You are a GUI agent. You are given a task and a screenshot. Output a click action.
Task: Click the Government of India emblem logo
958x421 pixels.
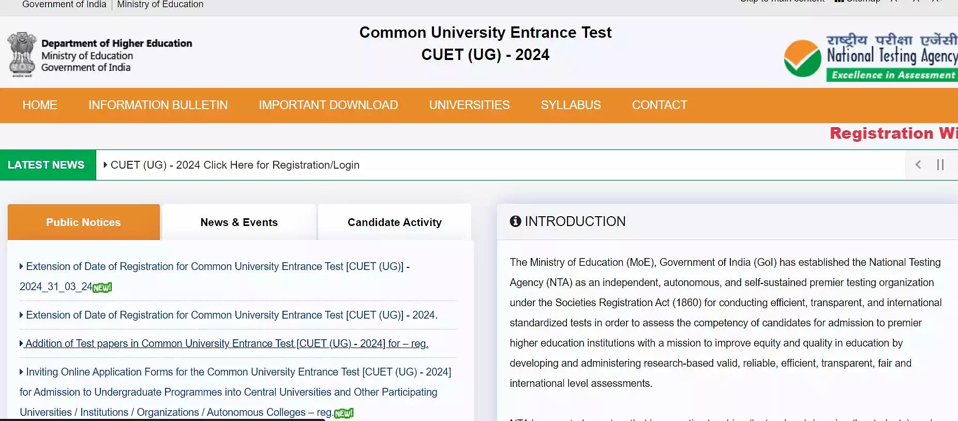coord(22,54)
